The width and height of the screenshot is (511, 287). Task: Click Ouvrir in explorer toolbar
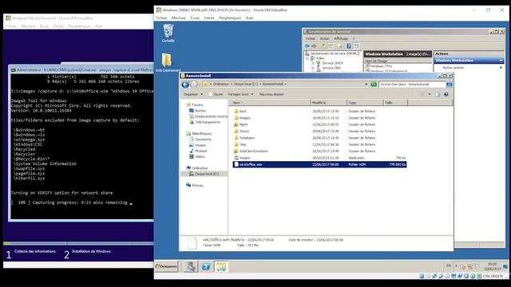(216, 94)
